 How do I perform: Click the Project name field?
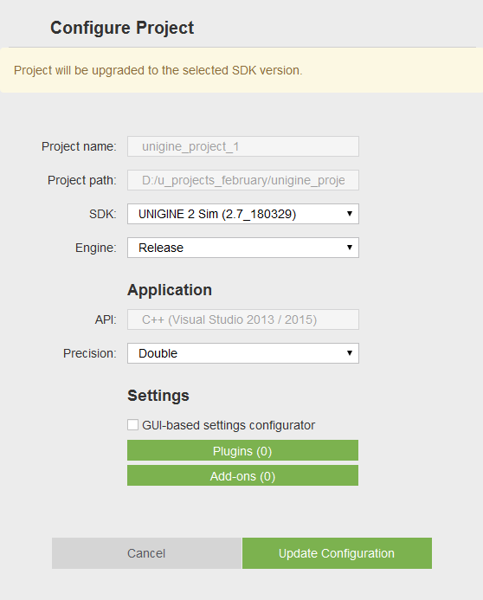[243, 146]
